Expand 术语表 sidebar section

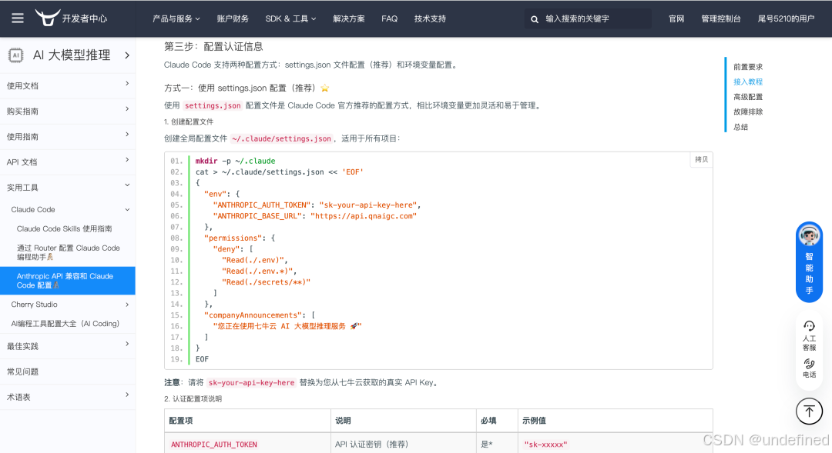click(x=67, y=397)
